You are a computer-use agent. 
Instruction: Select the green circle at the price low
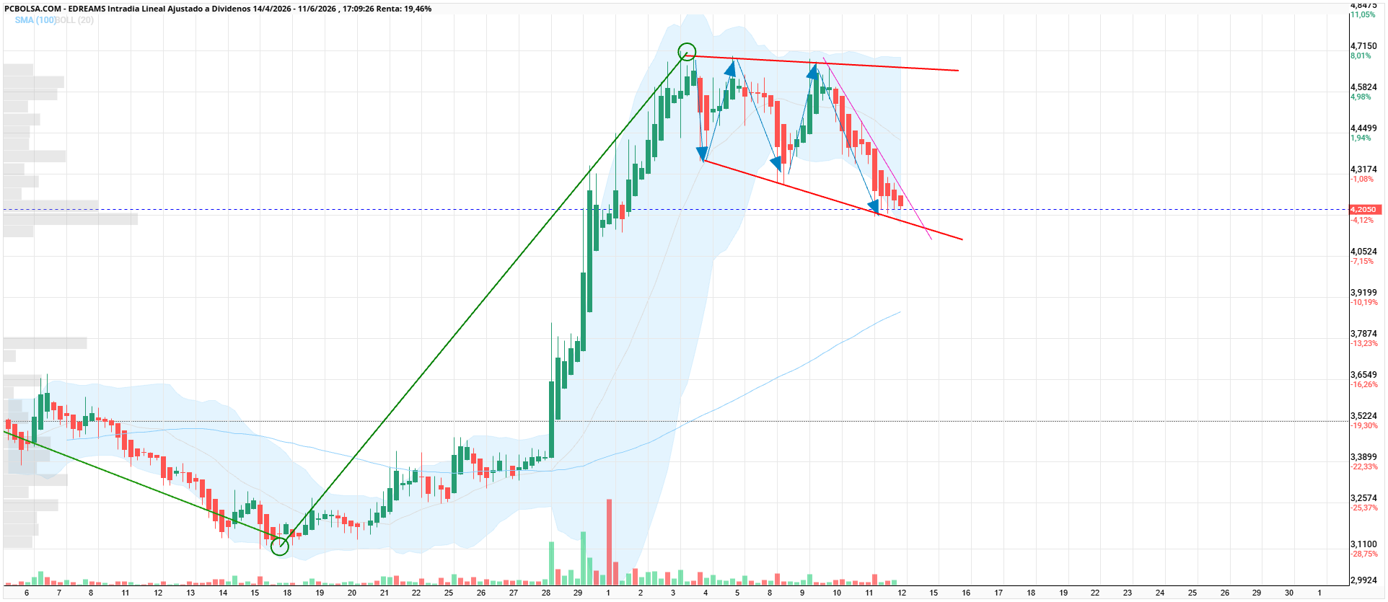coord(280,546)
